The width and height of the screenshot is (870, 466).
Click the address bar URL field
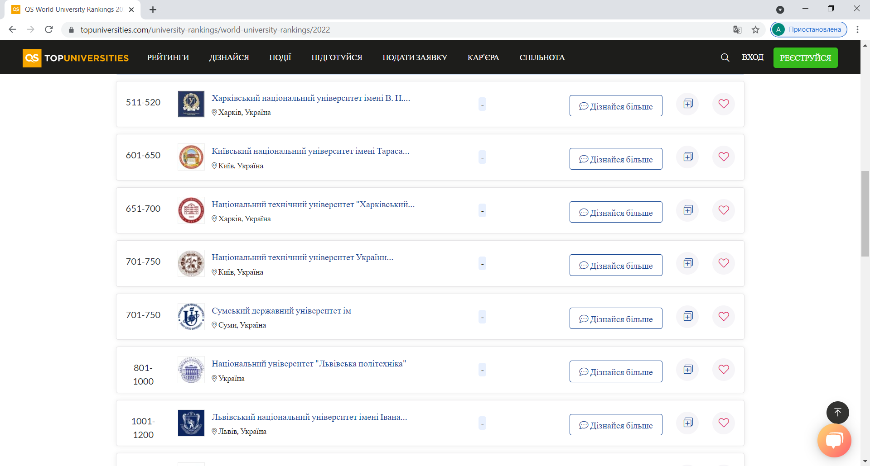[399, 30]
